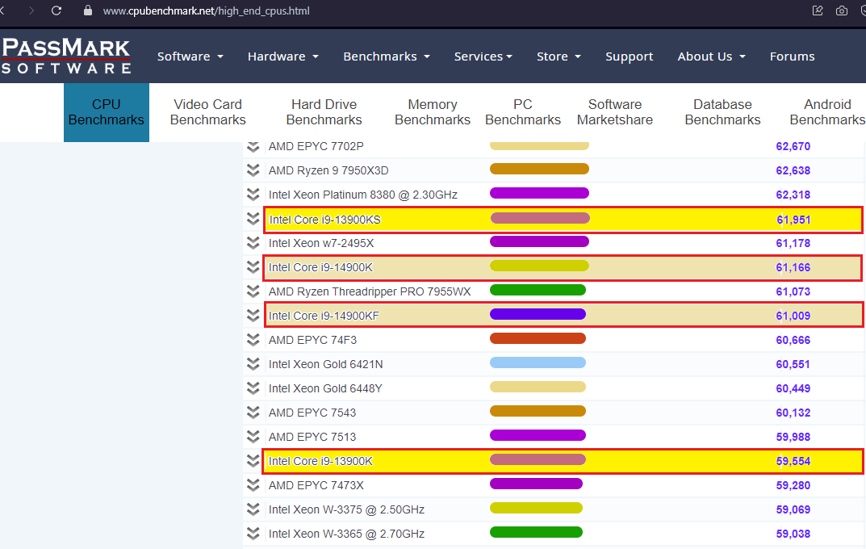Expand the AMD Ryzen 9 7950X3D row chevron
The image size is (866, 549).
click(x=253, y=170)
